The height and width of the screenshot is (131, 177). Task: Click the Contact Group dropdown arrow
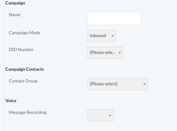tap(145, 84)
